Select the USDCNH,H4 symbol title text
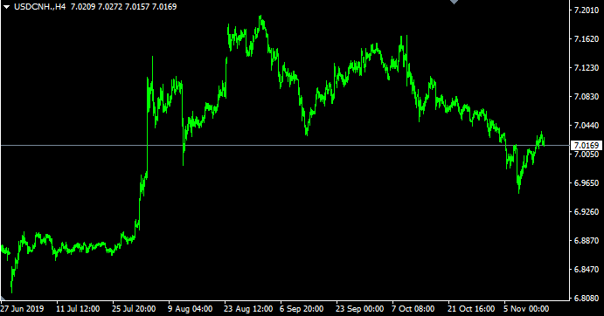Screen dimensions: 604x316 point(39,7)
